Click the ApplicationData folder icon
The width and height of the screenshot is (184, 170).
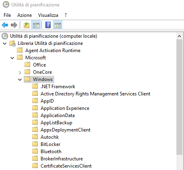pos(35,115)
